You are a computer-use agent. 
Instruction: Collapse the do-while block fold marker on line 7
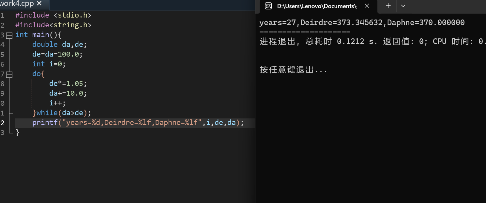[x=9, y=74]
